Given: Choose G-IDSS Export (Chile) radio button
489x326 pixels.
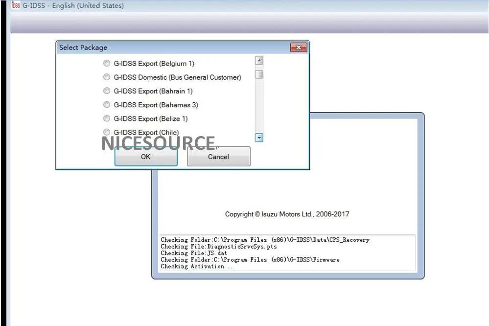Looking at the screenshot, I should point(107,132).
